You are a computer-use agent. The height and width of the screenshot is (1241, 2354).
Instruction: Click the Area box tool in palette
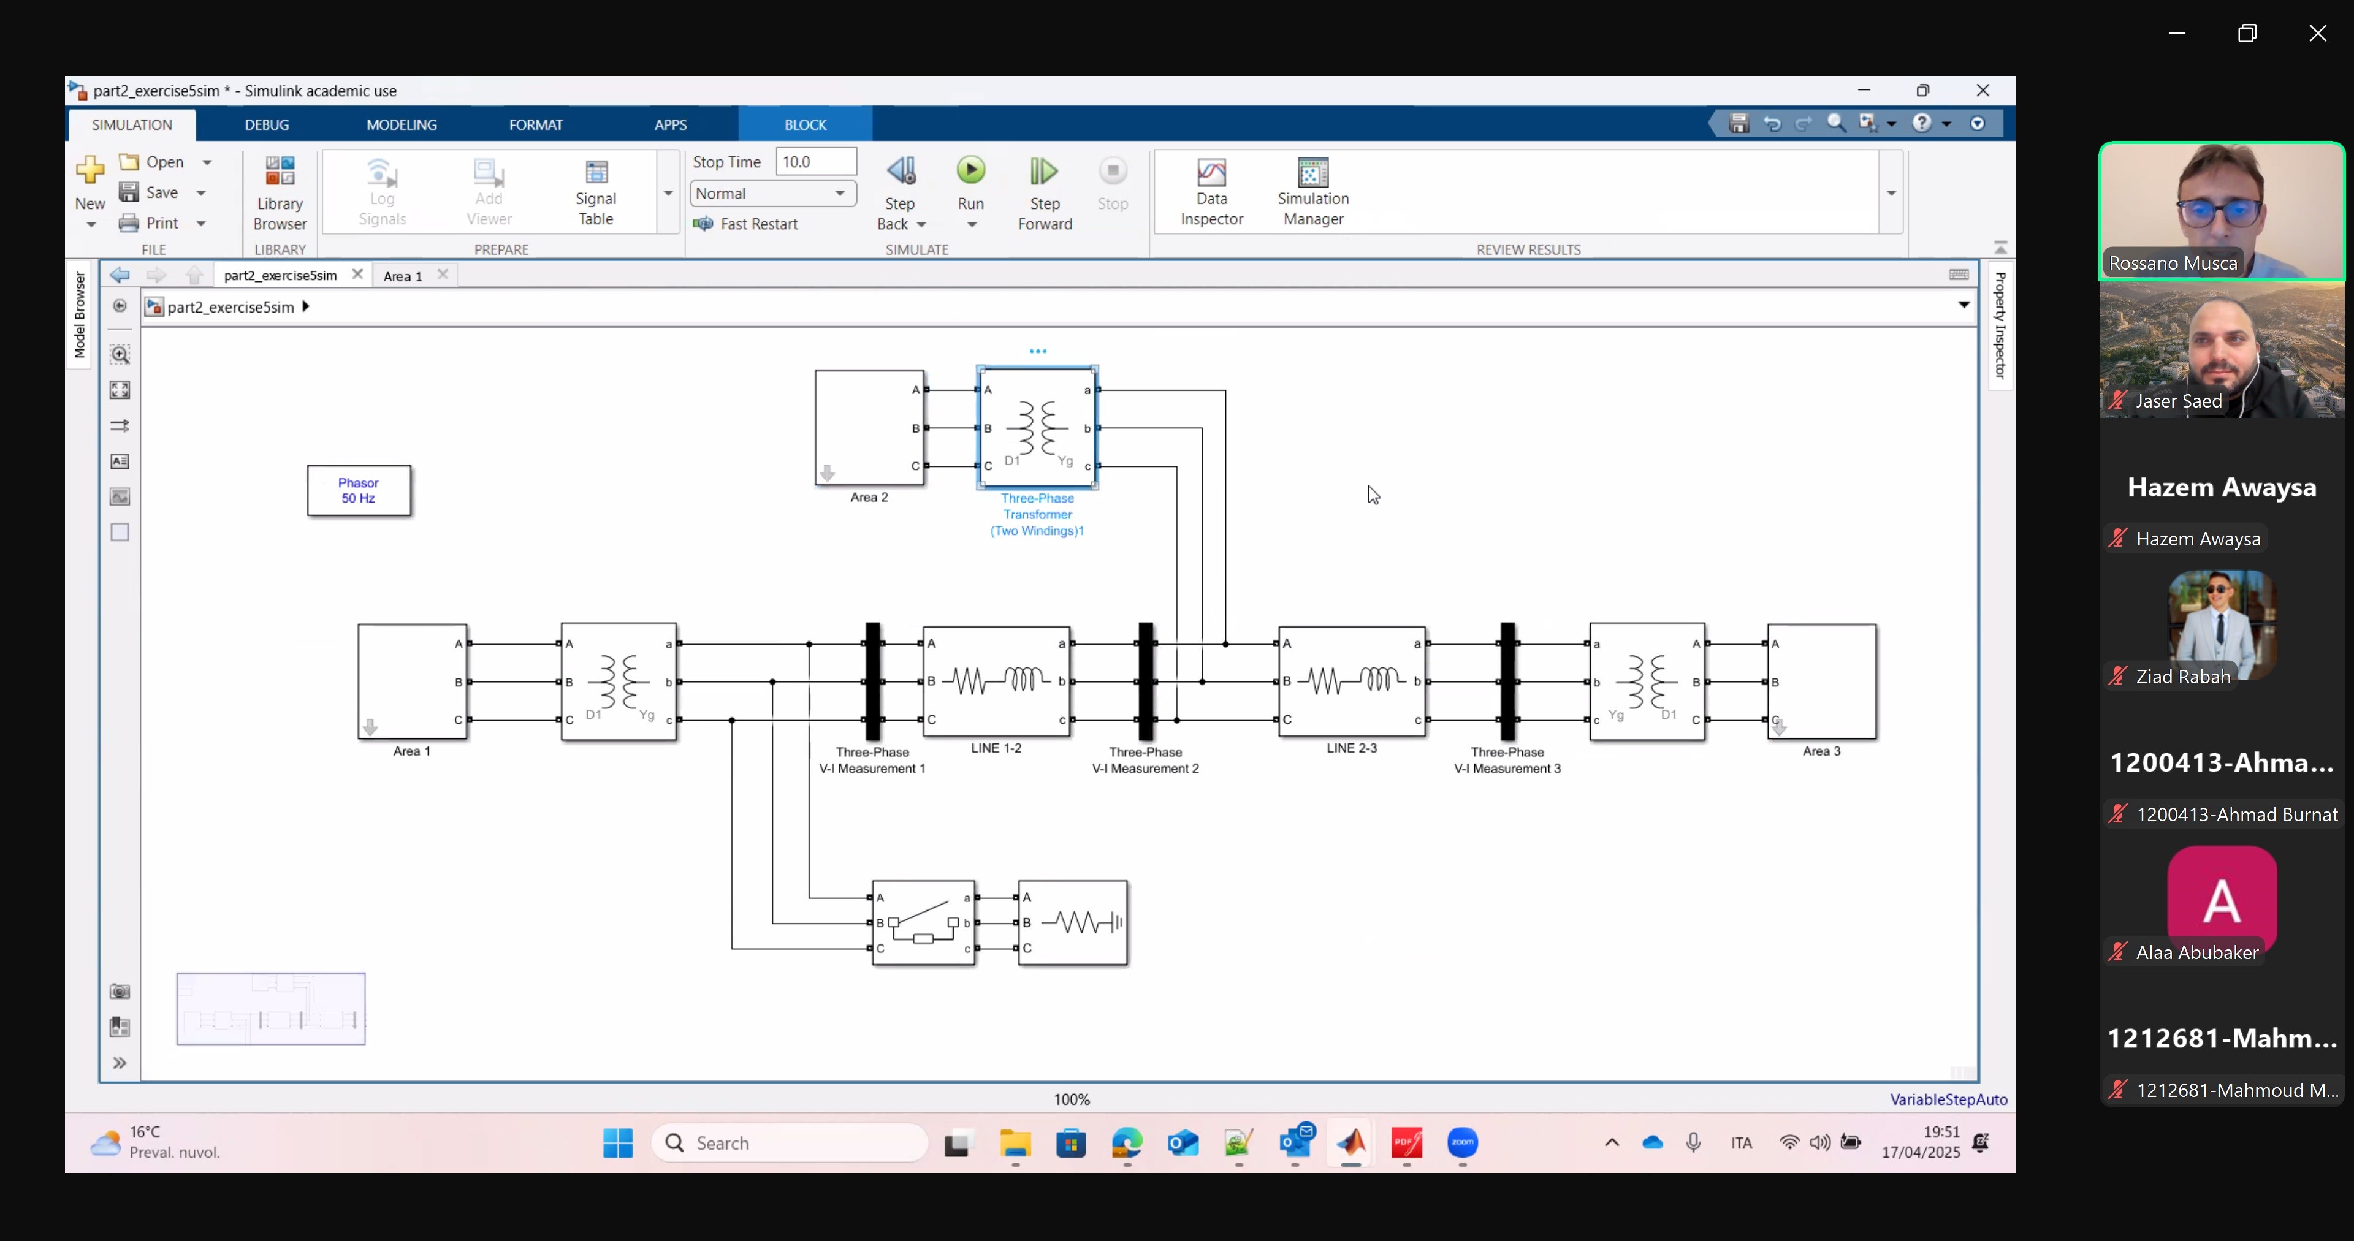pyautogui.click(x=120, y=533)
